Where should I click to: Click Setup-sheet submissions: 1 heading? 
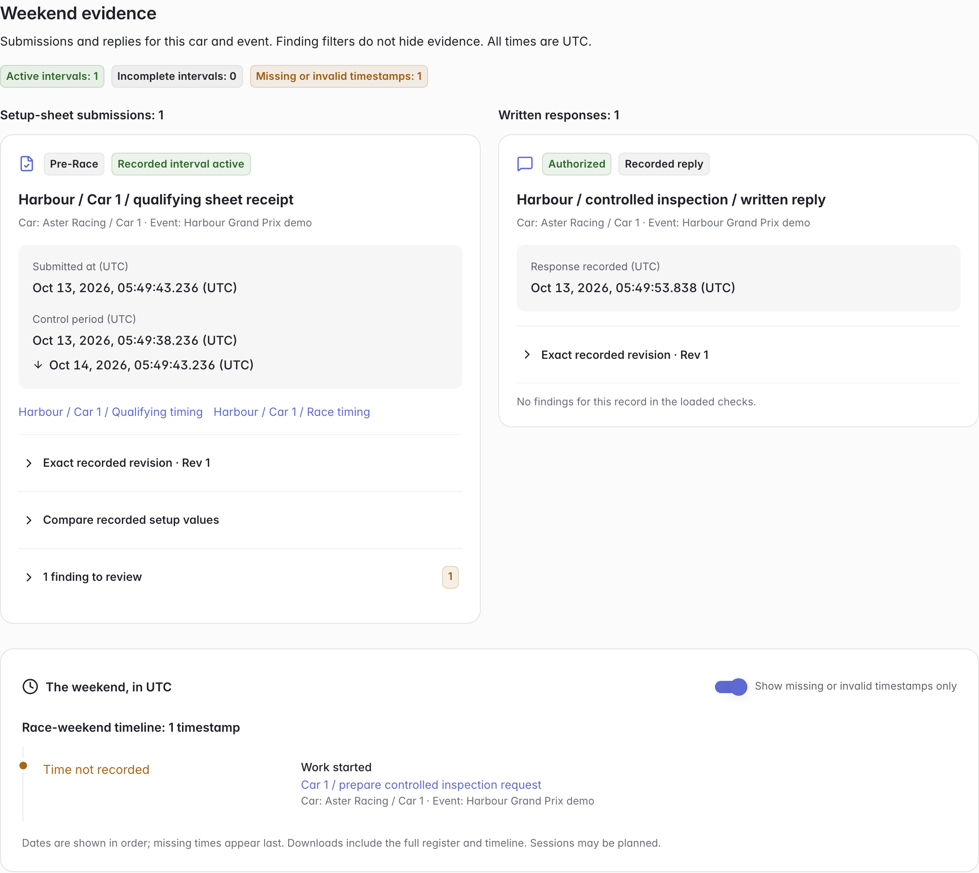pyautogui.click(x=82, y=115)
